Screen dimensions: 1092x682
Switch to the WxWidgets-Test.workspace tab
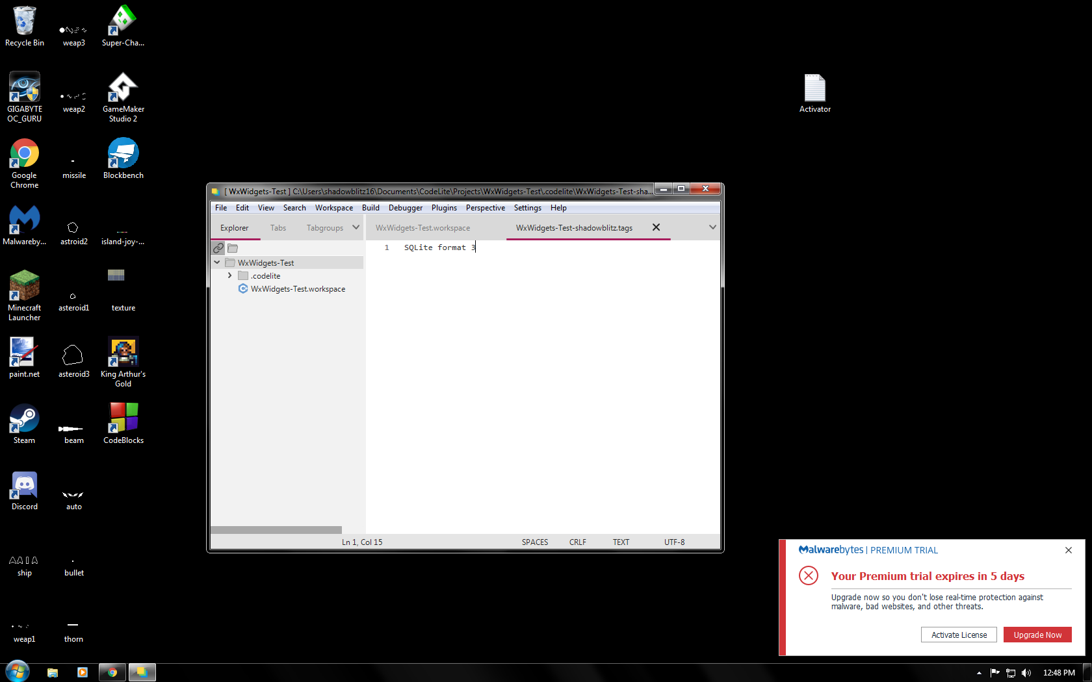tap(422, 227)
